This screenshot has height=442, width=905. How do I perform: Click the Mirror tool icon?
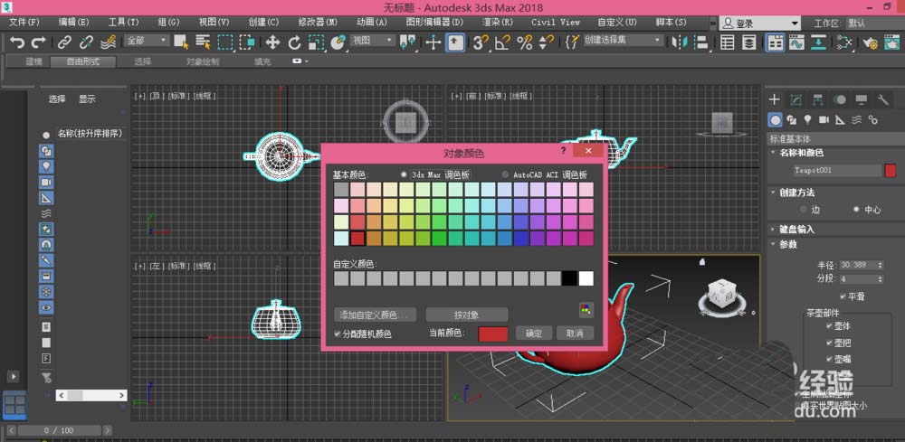point(681,42)
